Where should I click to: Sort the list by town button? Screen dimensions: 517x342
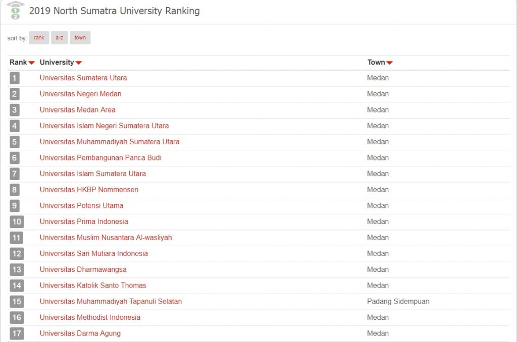click(x=80, y=37)
